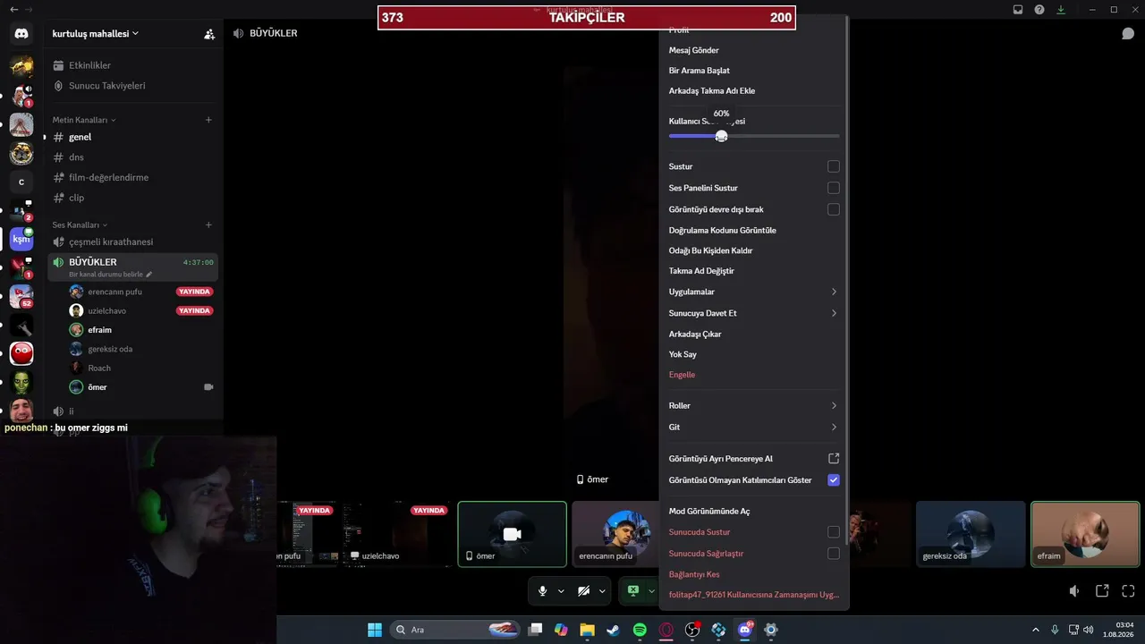This screenshot has height=644, width=1145.
Task: Open Discord home via the logo icon
Action: [21, 34]
